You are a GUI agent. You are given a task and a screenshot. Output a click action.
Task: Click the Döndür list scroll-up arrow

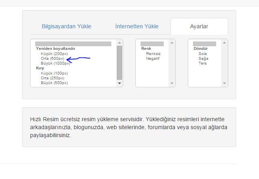pos(224,43)
